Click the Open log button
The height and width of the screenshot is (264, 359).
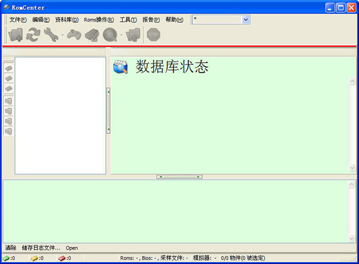point(72,248)
